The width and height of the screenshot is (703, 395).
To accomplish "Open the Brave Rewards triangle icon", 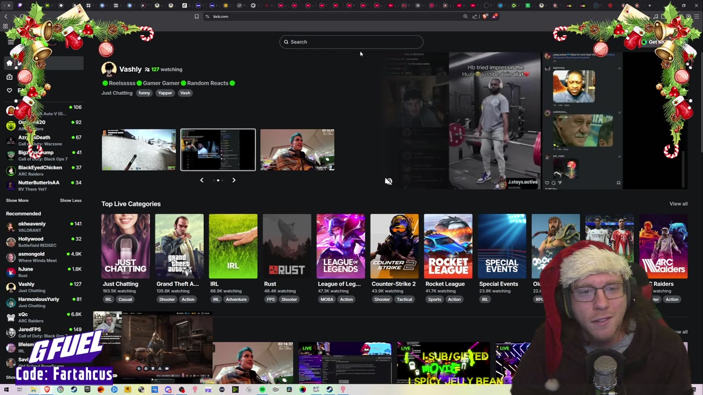I will pos(494,16).
